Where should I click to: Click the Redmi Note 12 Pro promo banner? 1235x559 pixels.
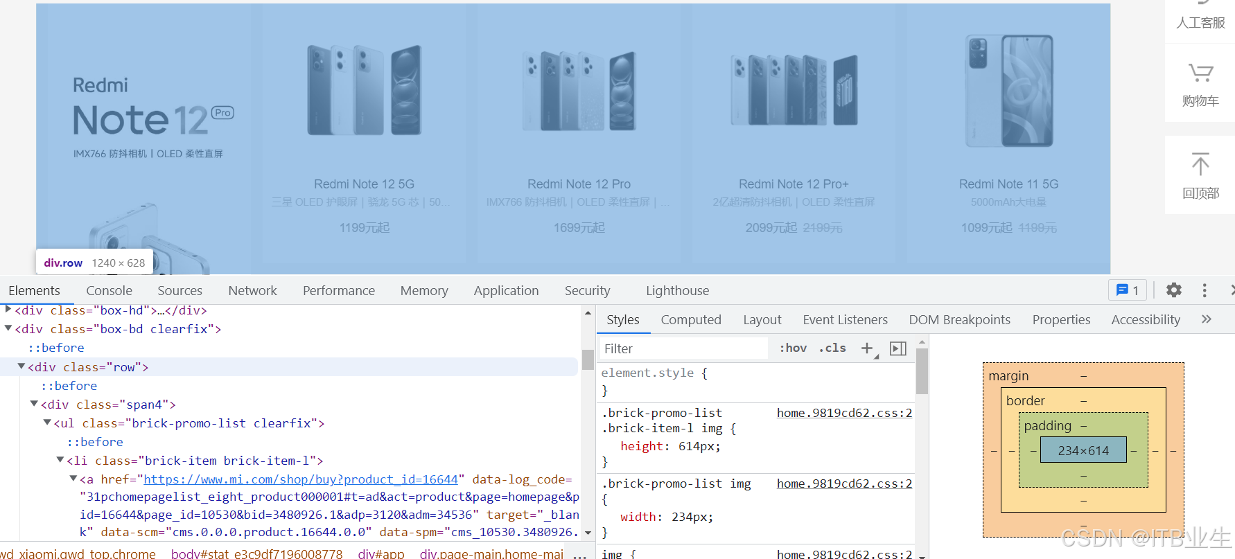point(144,139)
